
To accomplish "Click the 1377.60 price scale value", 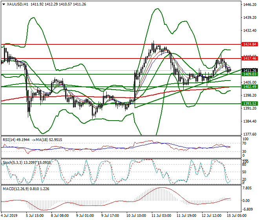I will (x=250, y=134).
